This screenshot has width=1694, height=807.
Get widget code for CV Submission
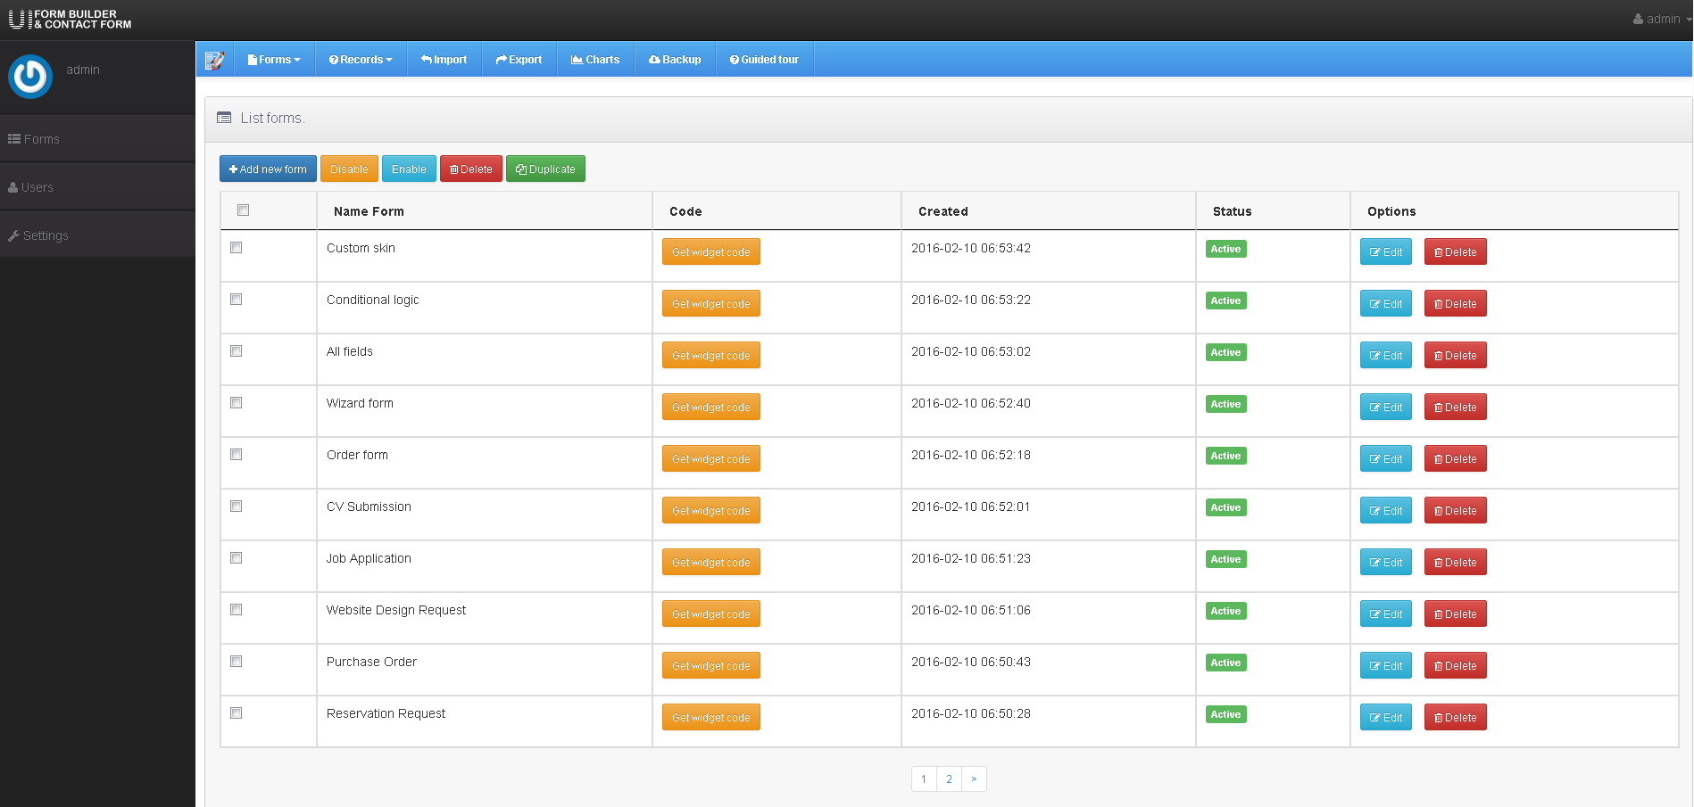click(x=711, y=511)
